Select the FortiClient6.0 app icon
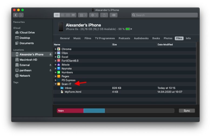Image resolution: width=211 pixels, height=137 pixels. [59, 61]
